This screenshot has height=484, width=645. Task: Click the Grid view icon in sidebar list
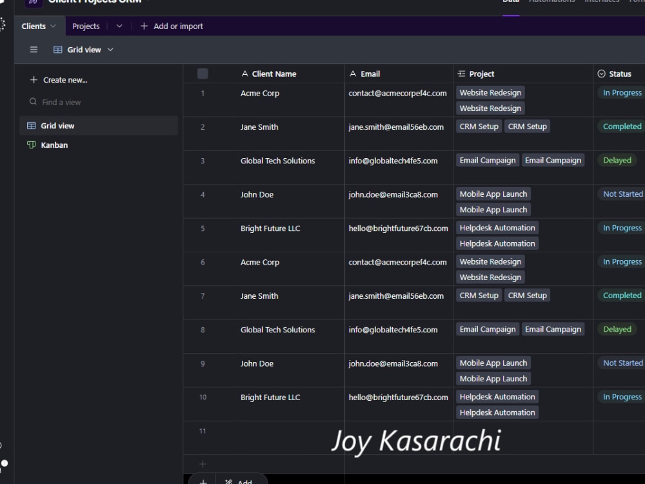click(x=31, y=126)
